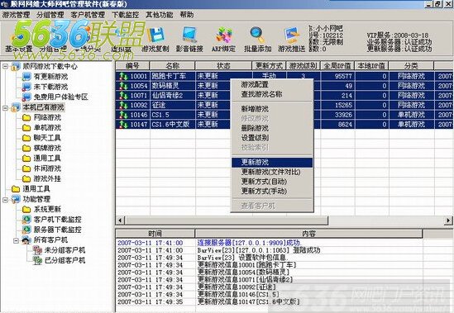Screen dimensions: 454x313
Task: Open the ARP绑定 toolbar icon
Action: tap(223, 36)
